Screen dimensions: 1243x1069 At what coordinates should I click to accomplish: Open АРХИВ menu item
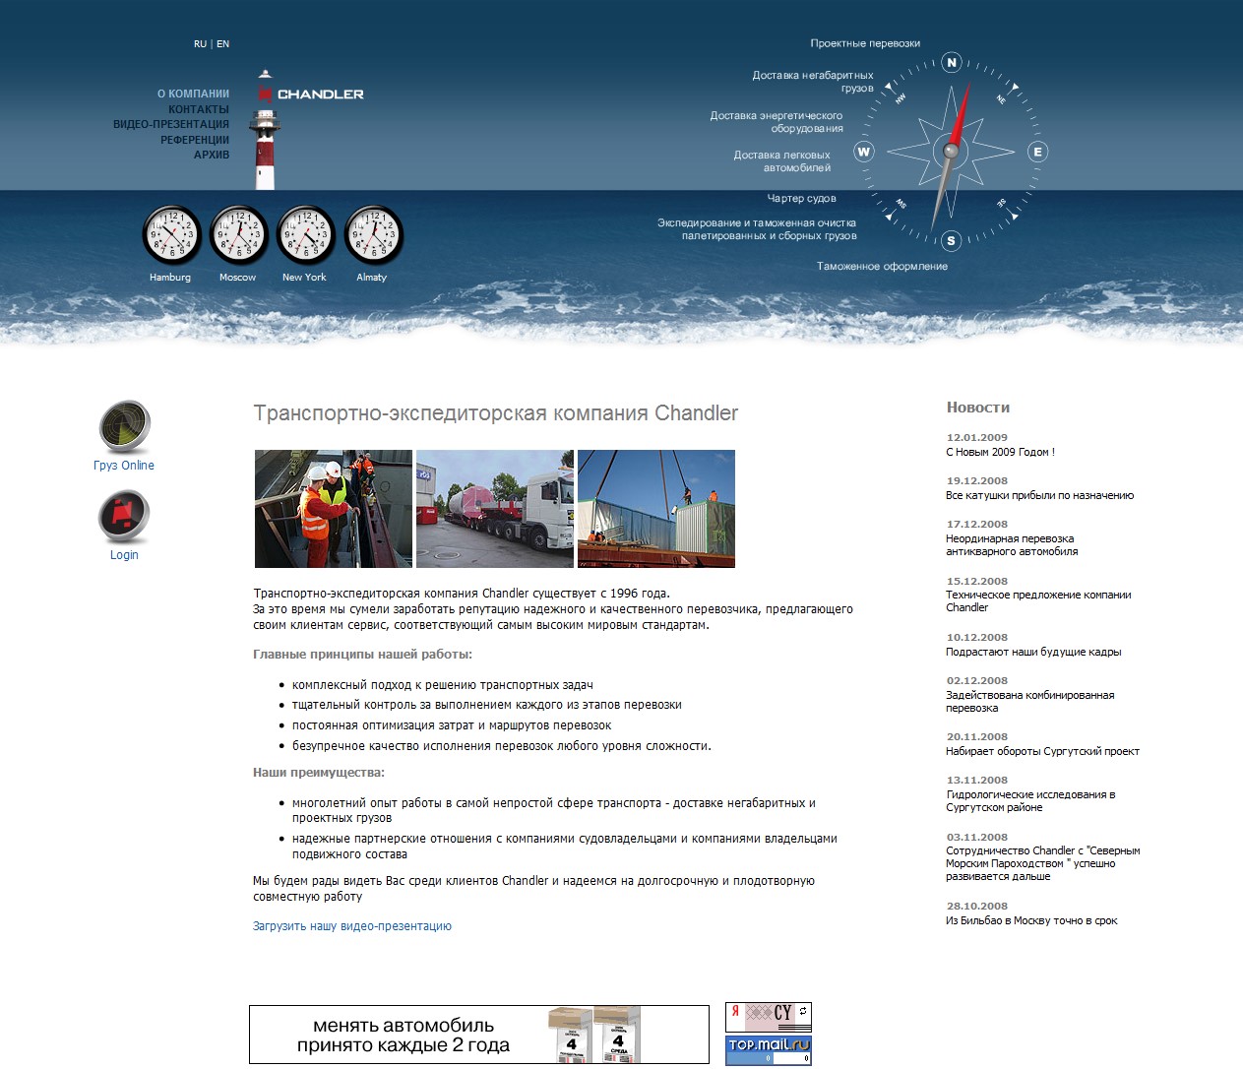coord(212,155)
